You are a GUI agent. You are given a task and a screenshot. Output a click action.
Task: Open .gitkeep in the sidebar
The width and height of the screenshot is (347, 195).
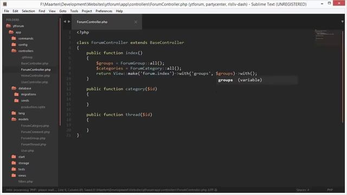coord(27,57)
